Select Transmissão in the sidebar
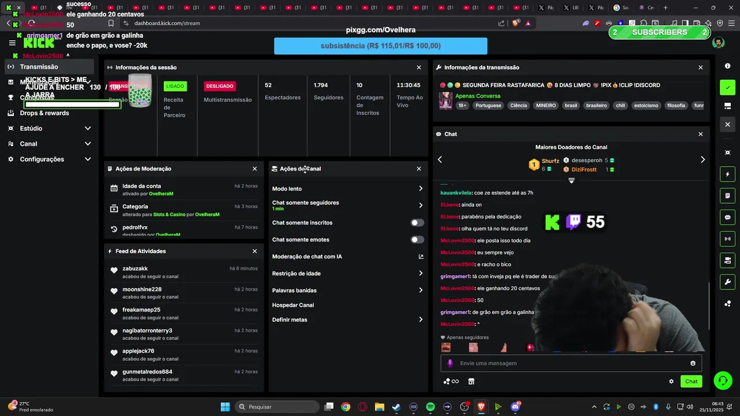Screen dimensions: 740x416 (x=49, y=66)
